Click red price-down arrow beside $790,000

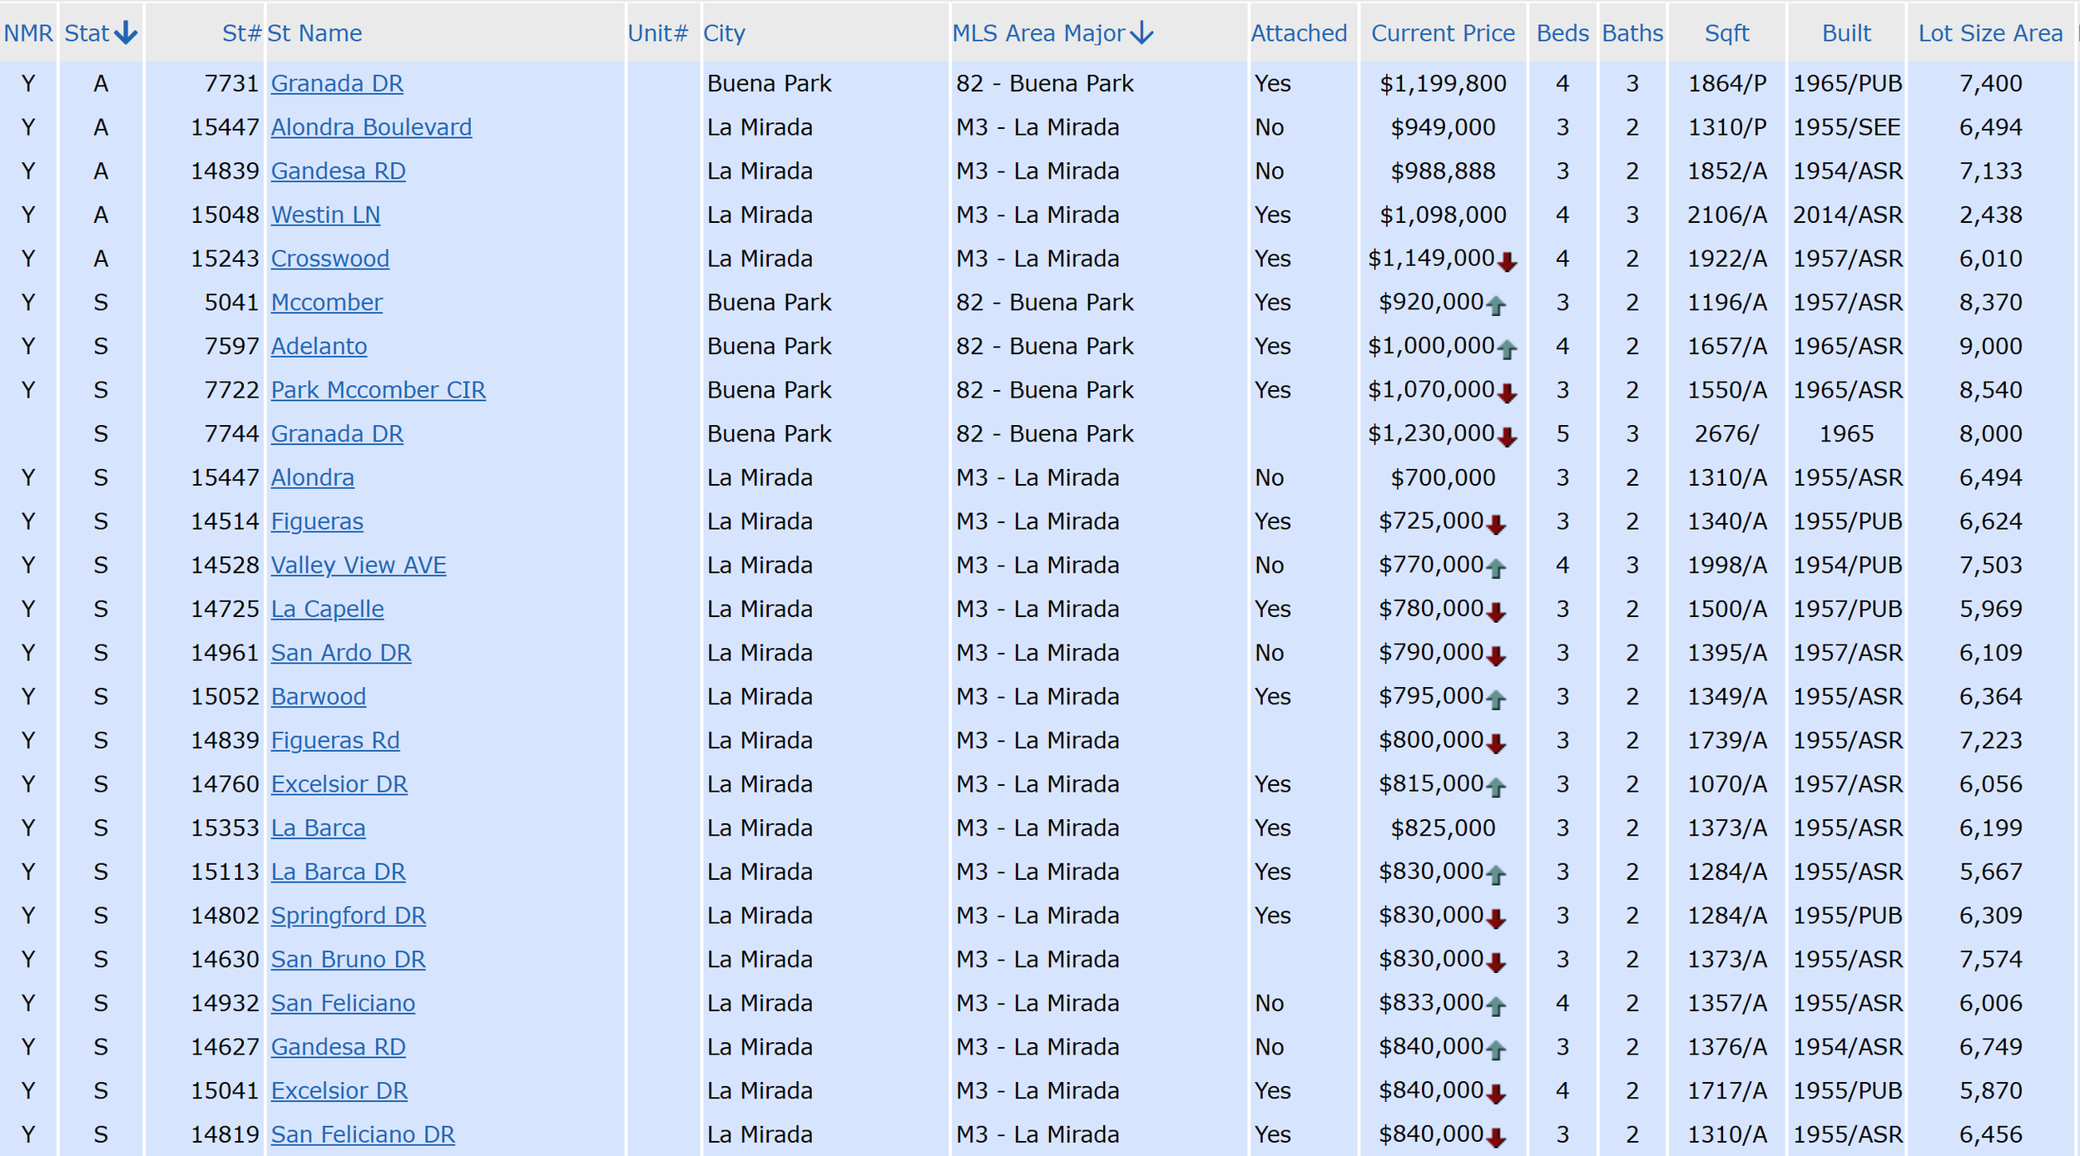tap(1496, 657)
